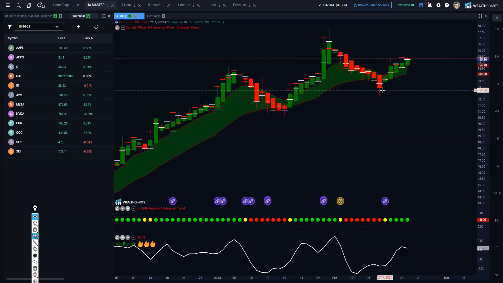Viewport: 503px width, 283px height.
Task: Open the pen drawing tools toggle
Action: coord(35,208)
